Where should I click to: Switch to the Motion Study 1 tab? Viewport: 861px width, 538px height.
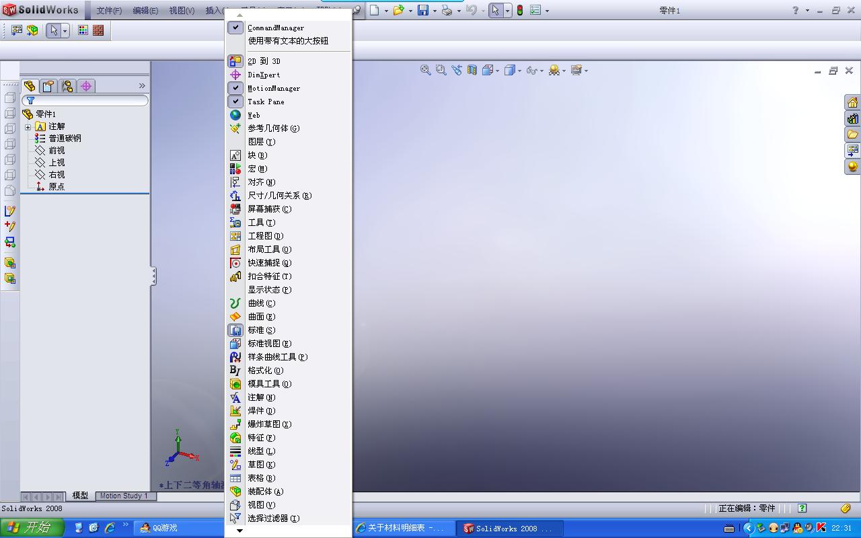[x=124, y=496]
